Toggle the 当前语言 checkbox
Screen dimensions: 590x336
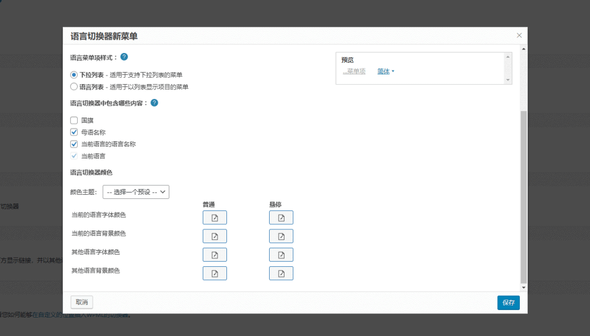coord(74,156)
